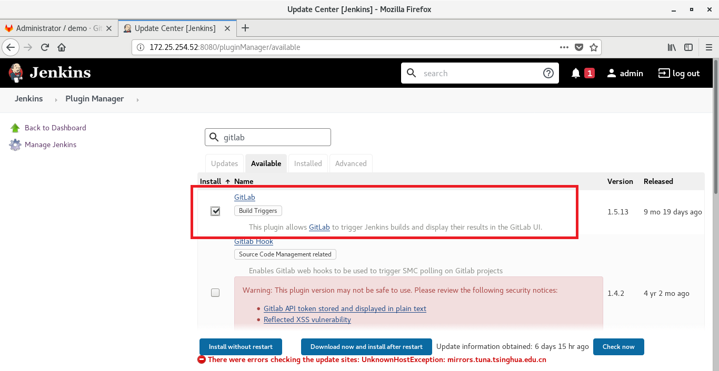The width and height of the screenshot is (719, 371).
Task: Click Plugin Manager breadcrumb link
Action: point(95,99)
